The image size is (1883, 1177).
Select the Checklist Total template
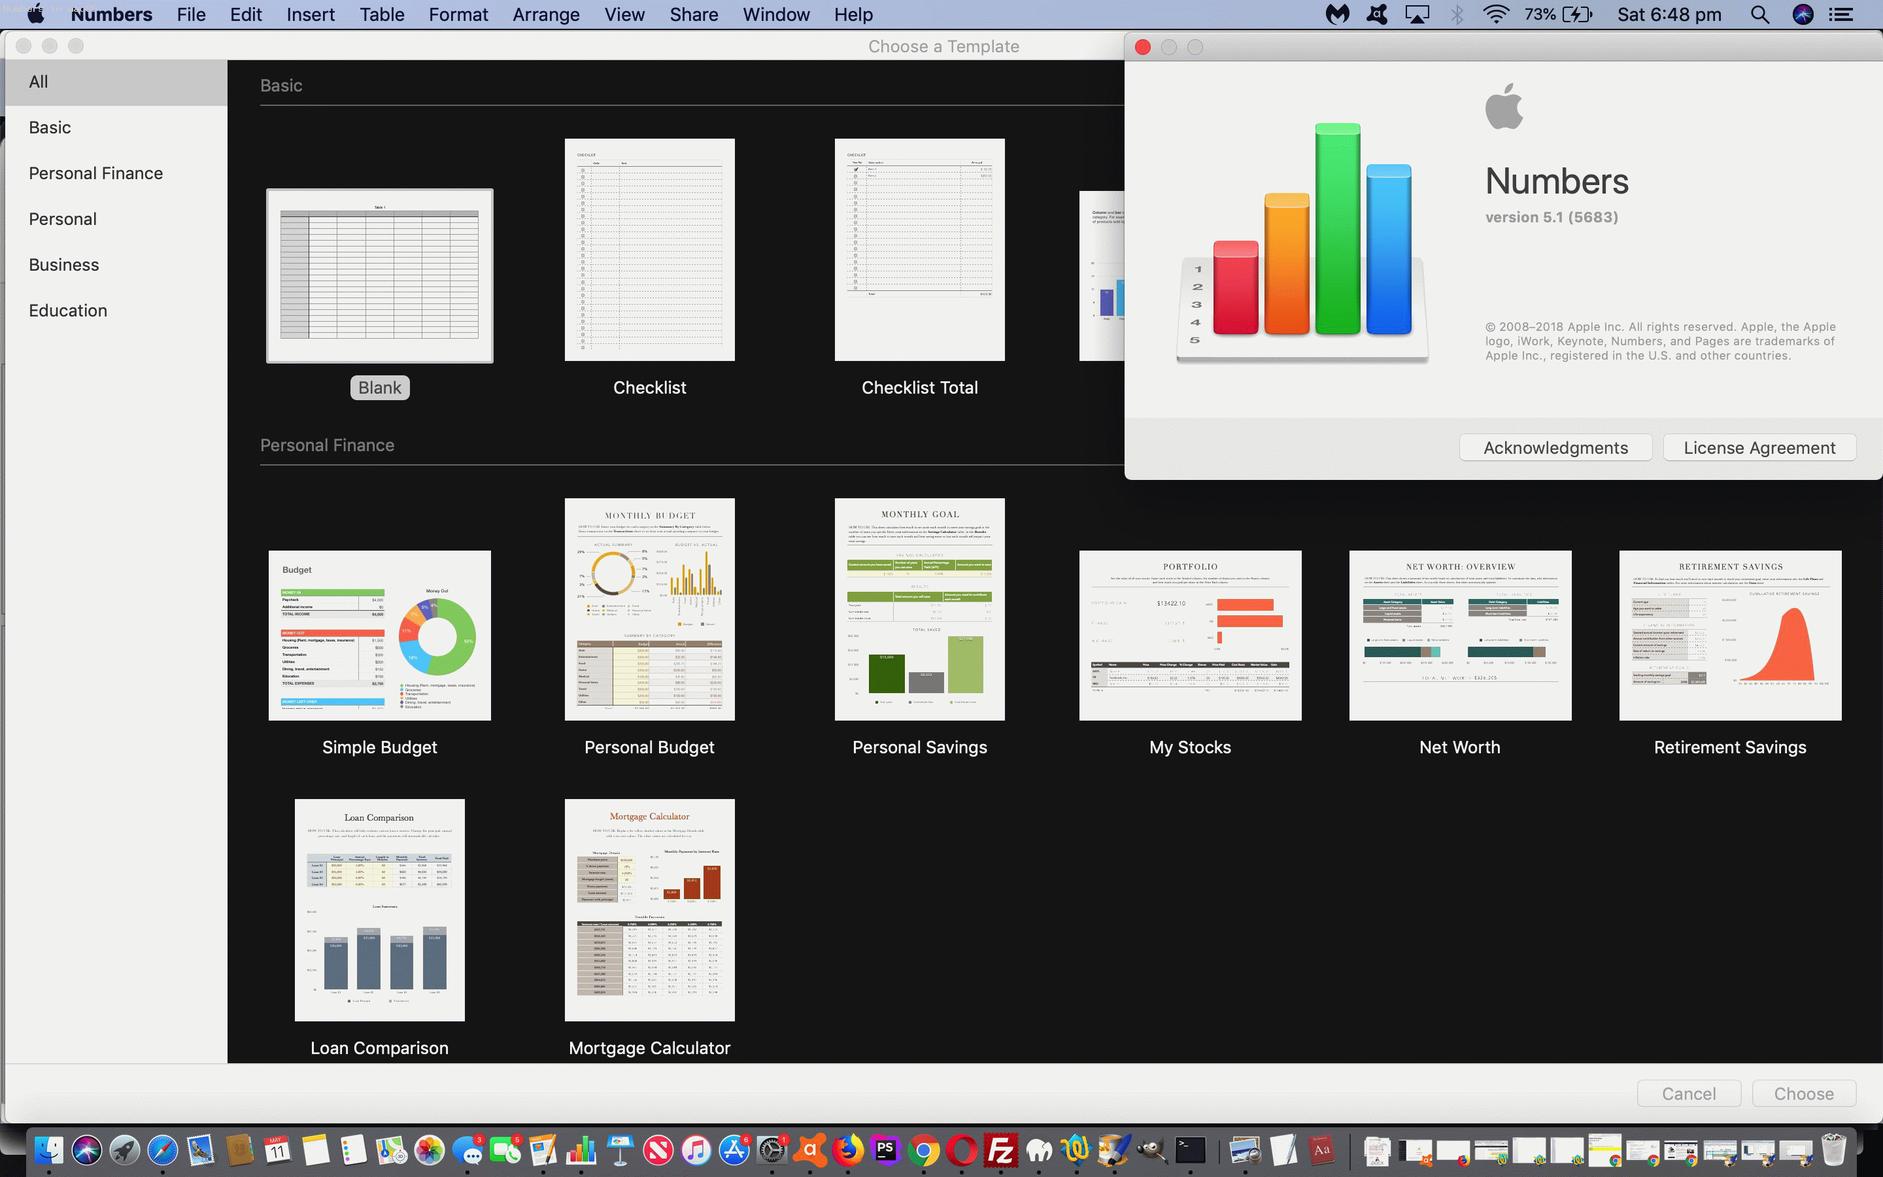point(920,250)
